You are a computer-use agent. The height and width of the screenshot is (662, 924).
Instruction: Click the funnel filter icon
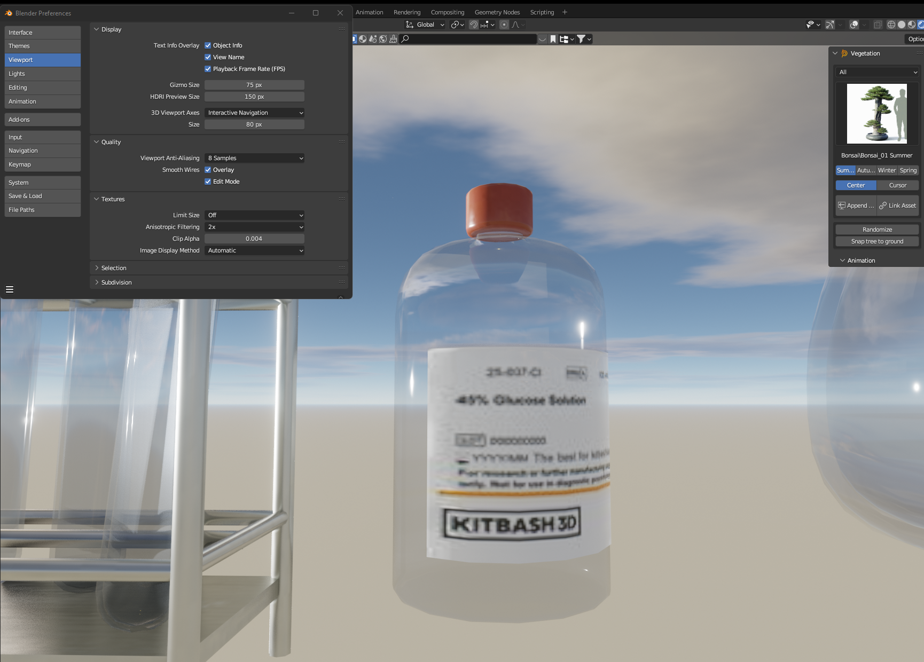(x=581, y=39)
